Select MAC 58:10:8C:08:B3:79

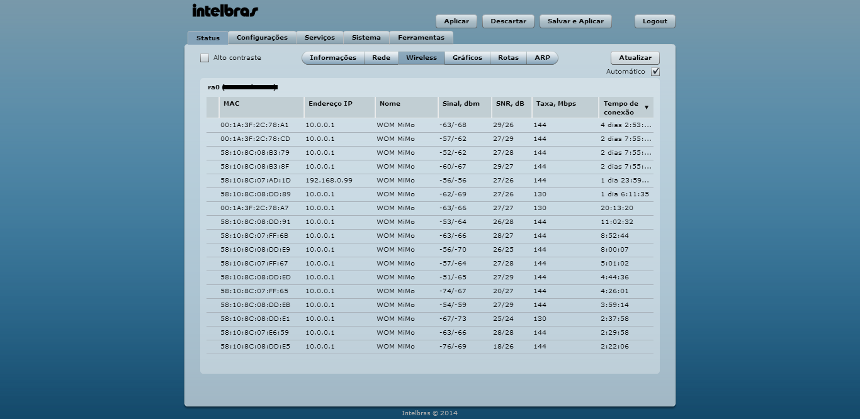tap(255, 153)
